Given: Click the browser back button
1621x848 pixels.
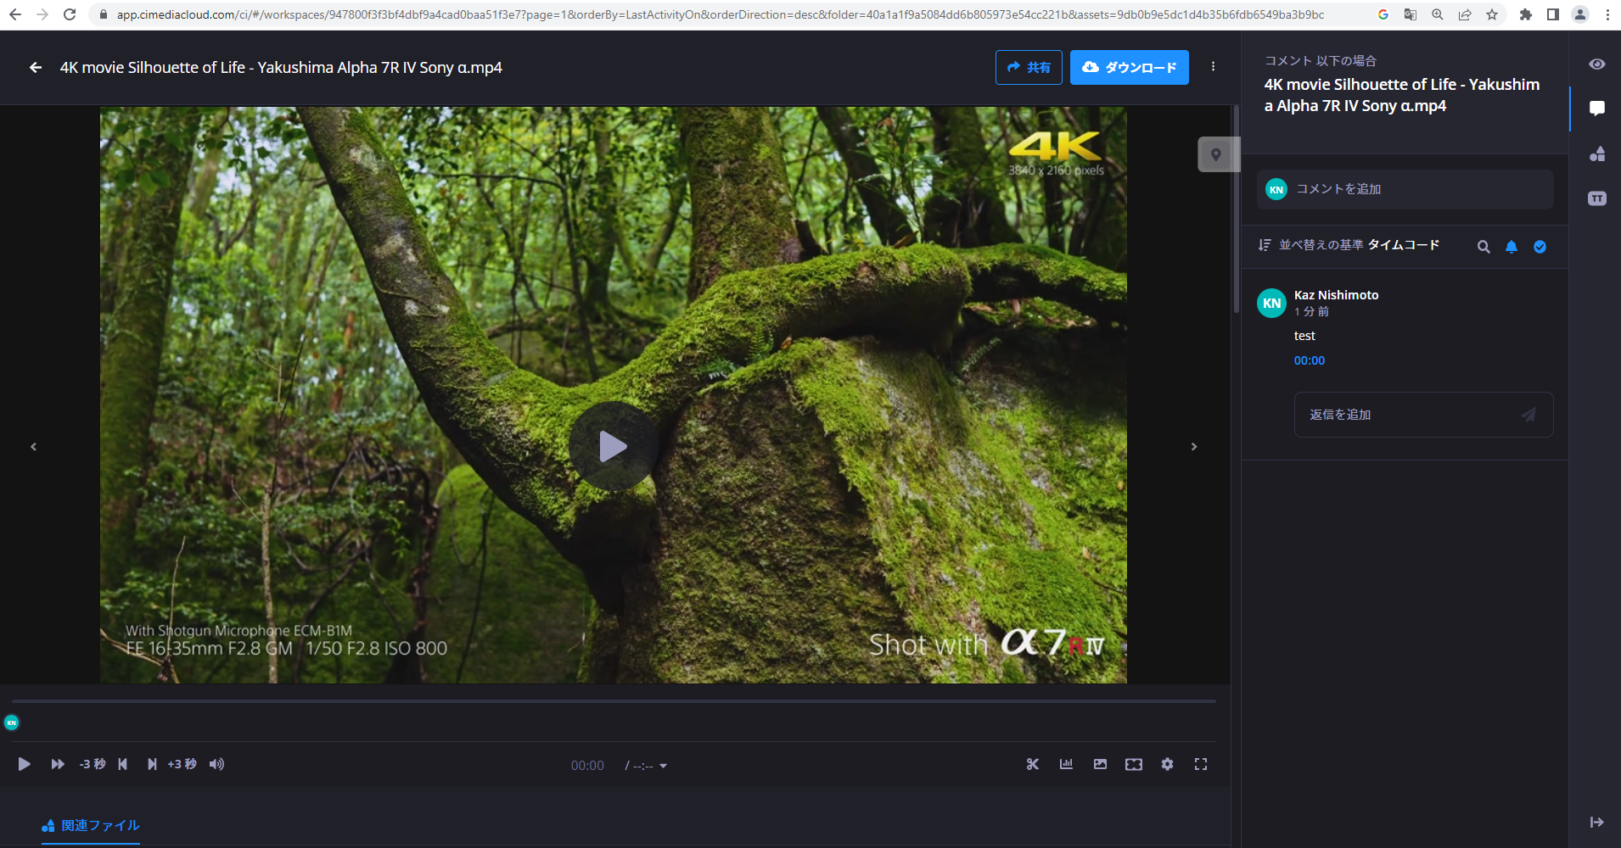Looking at the screenshot, I should 15,14.
